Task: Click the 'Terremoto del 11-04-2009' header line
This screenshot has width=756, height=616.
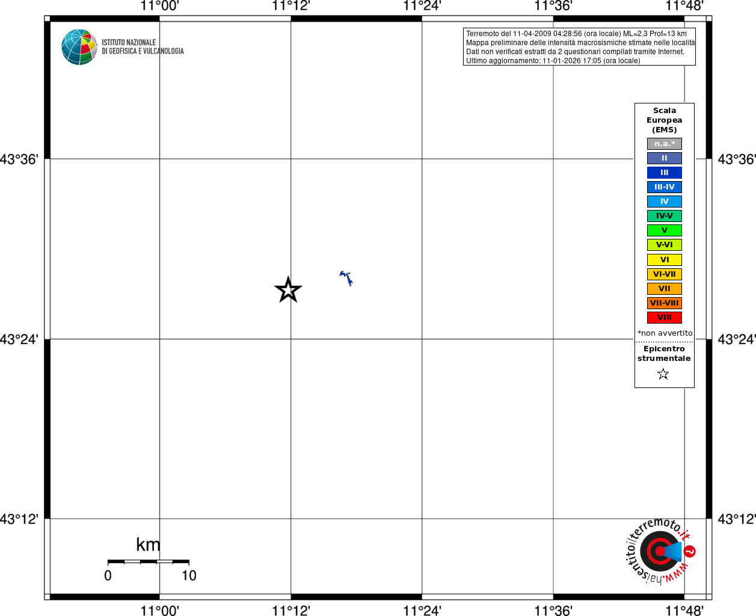Action: pyautogui.click(x=576, y=34)
